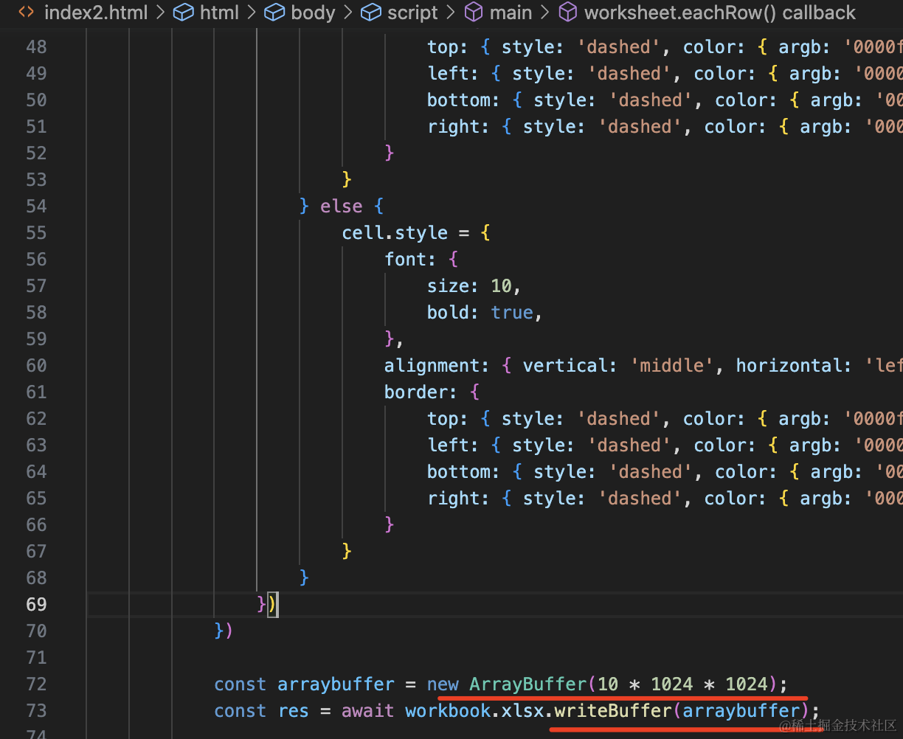This screenshot has width=903, height=739.
Task: Click line number 54 in the gutter
Action: [36, 206]
